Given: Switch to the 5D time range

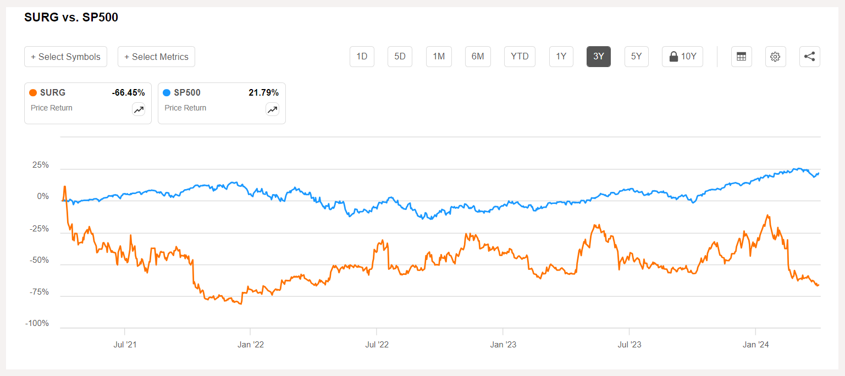Looking at the screenshot, I should (x=400, y=57).
